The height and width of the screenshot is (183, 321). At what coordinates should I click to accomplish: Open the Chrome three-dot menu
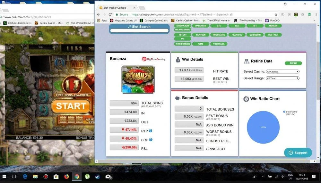(x=316, y=14)
